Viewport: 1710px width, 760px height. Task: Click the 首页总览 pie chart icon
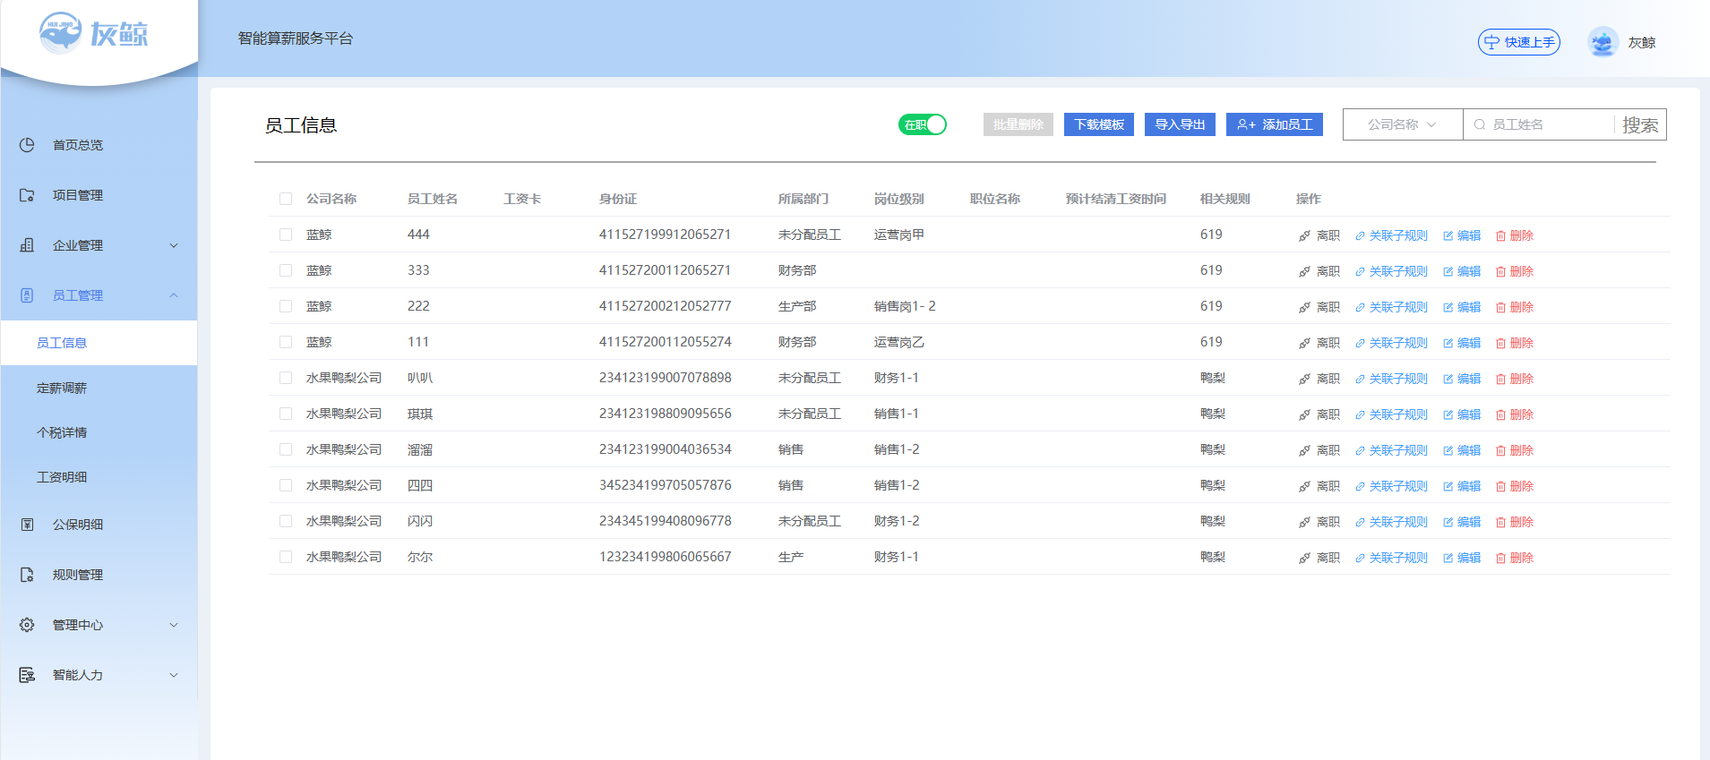(27, 145)
